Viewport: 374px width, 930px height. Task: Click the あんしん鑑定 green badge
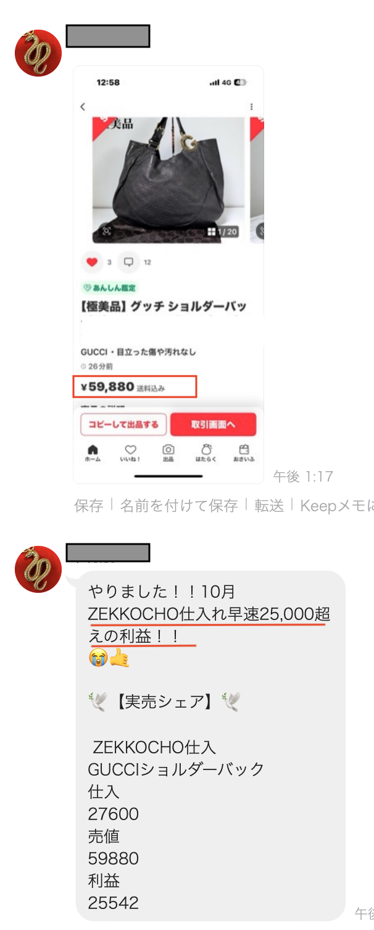coord(109,288)
